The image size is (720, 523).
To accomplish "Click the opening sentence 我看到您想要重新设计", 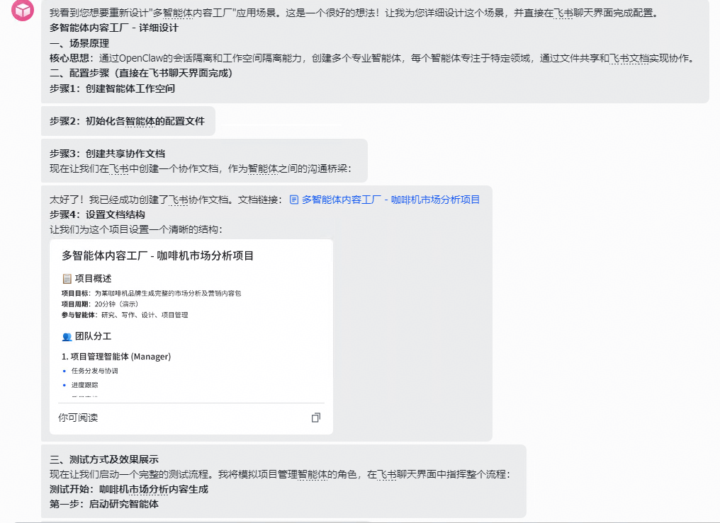I will point(355,13).
